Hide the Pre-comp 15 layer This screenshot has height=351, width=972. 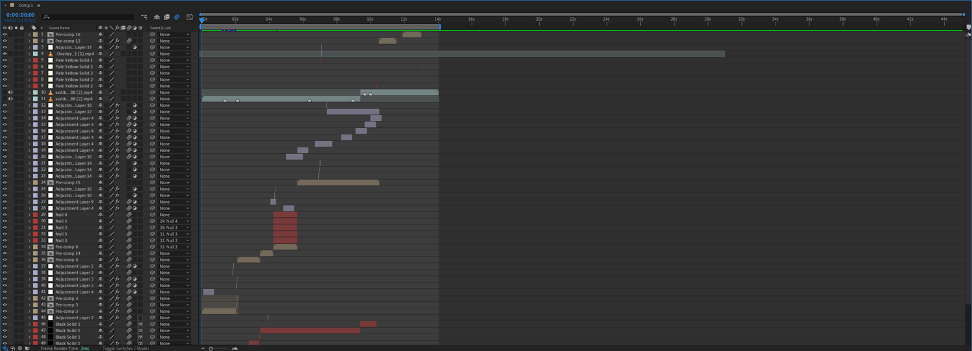[x=5, y=182]
